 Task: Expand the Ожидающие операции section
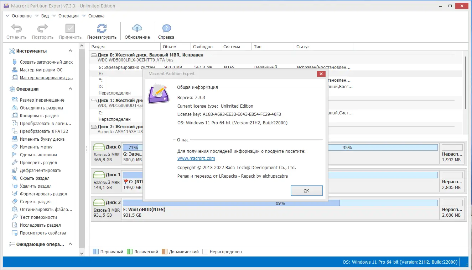coord(70,244)
